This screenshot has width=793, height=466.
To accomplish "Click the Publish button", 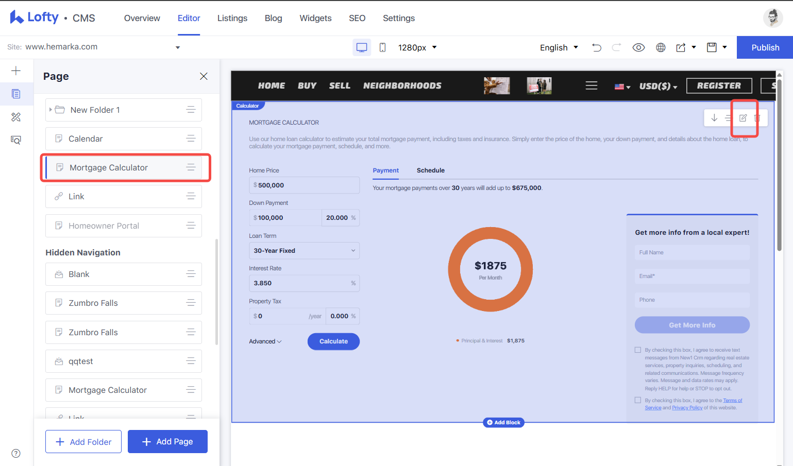I will pyautogui.click(x=765, y=47).
